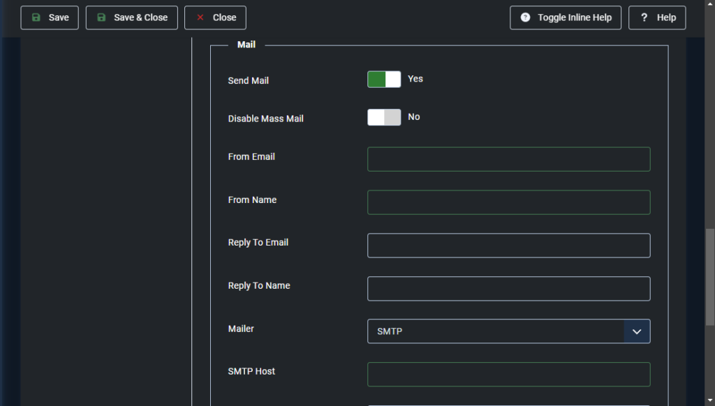Click the green disk icon on Save

tap(37, 17)
